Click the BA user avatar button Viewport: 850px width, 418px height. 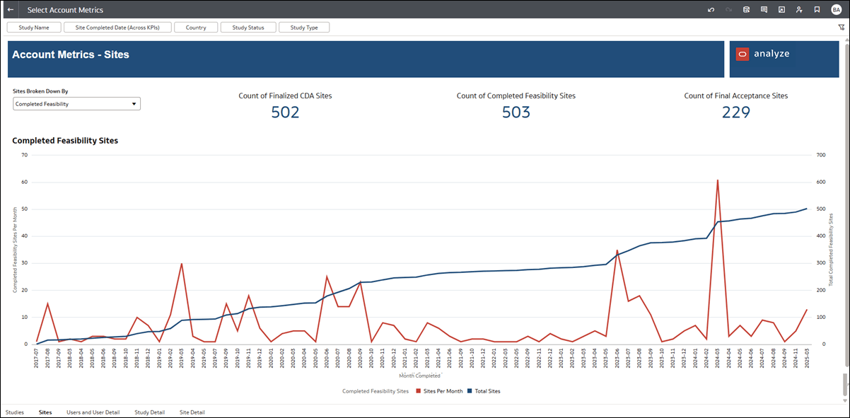coord(836,9)
